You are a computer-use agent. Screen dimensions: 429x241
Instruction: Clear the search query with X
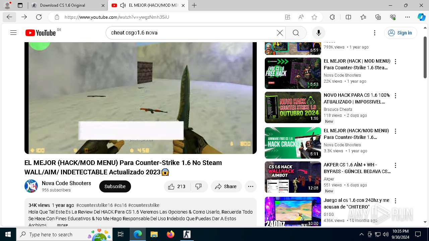[x=280, y=33]
